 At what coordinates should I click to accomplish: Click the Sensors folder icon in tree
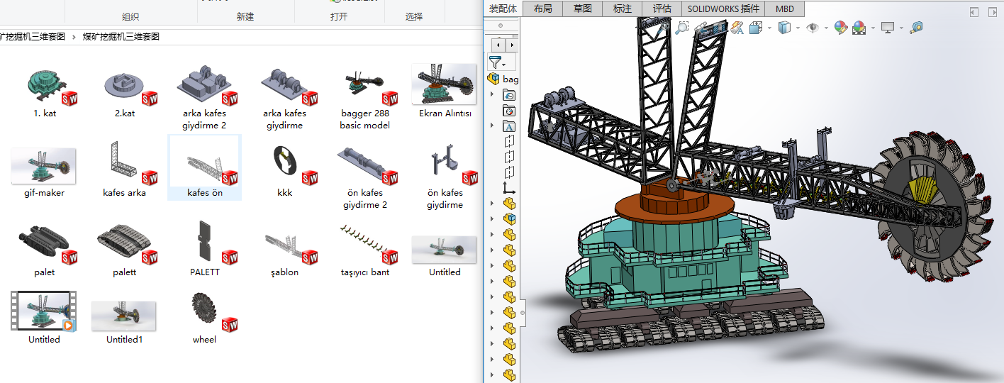click(509, 111)
